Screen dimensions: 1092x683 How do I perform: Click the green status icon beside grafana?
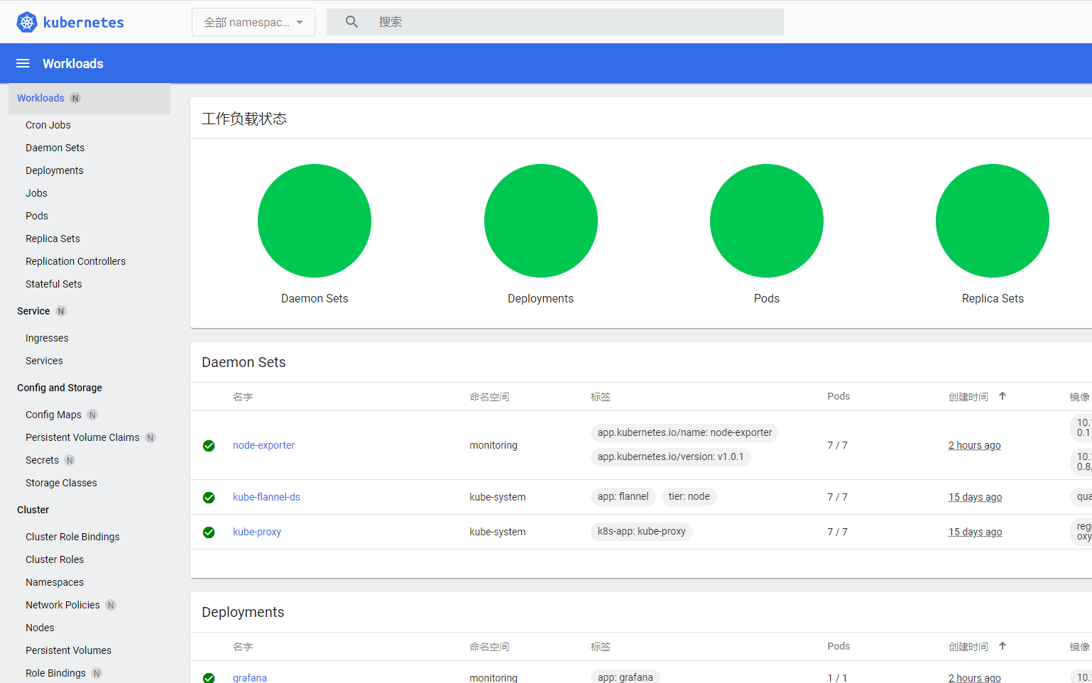[209, 678]
